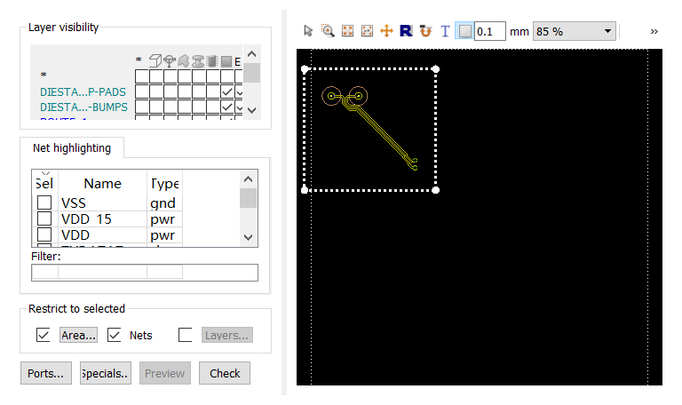The height and width of the screenshot is (405, 682).
Task: Click the port symbol column header icon
Action: tap(170, 61)
